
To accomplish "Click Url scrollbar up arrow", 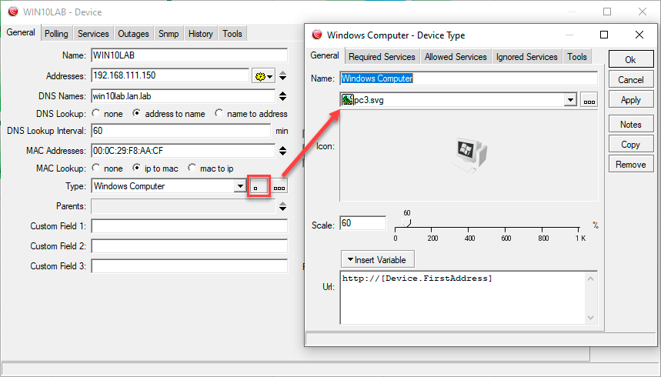I will tap(591, 279).
